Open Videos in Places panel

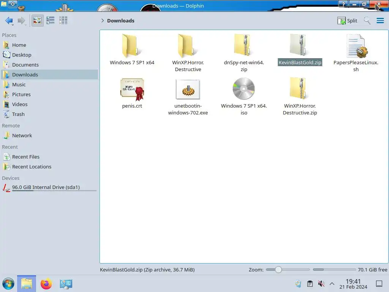tap(49, 104)
